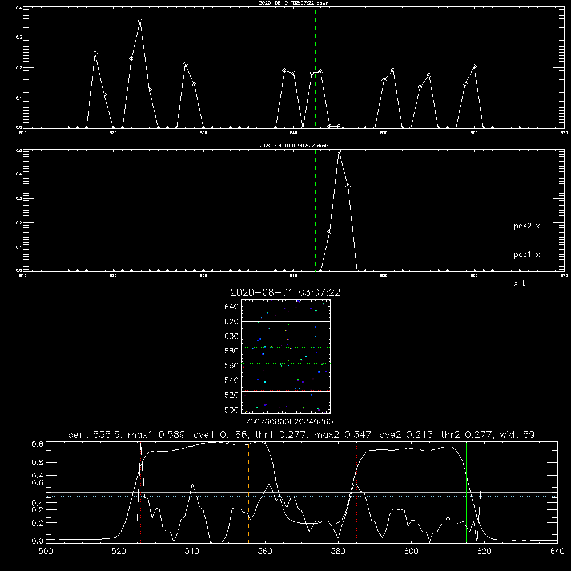Click the bottom plot x-axis label "600"
The image size is (571, 571).
[x=412, y=552]
